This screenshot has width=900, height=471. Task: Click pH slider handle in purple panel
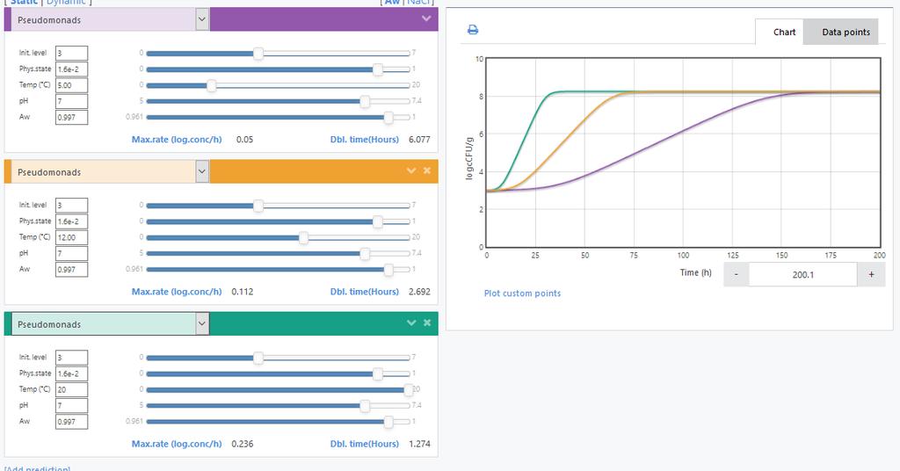coord(365,102)
